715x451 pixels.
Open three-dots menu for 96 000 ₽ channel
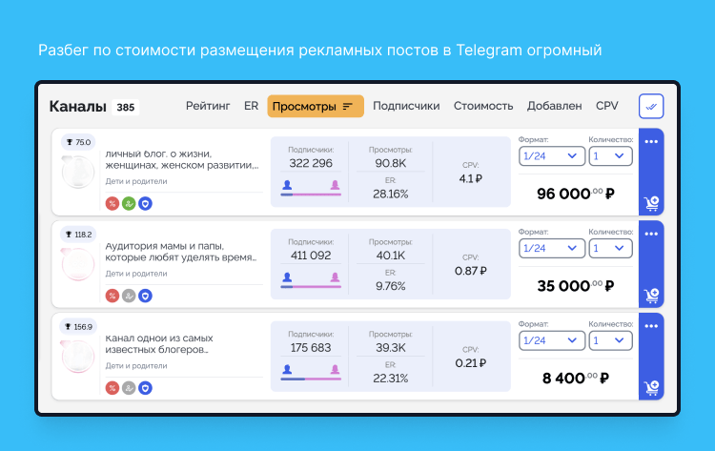651,142
